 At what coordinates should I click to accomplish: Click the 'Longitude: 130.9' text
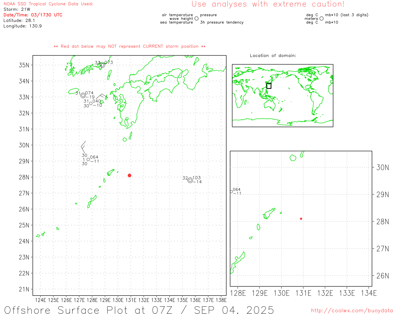22,26
